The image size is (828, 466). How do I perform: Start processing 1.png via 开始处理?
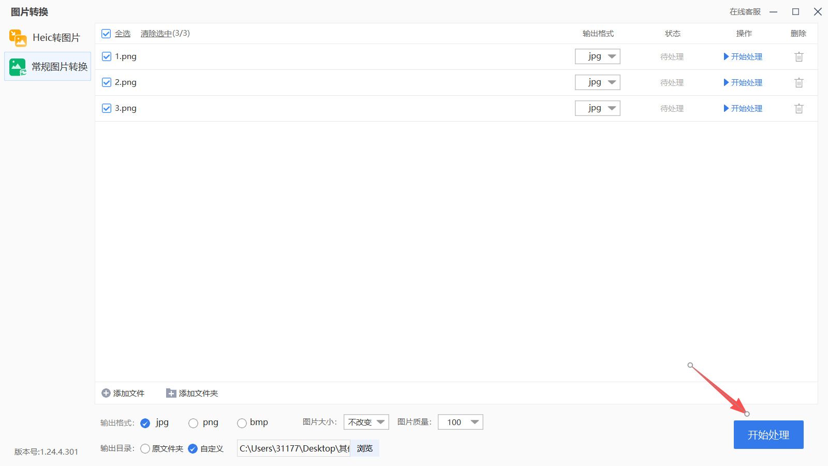(x=743, y=56)
